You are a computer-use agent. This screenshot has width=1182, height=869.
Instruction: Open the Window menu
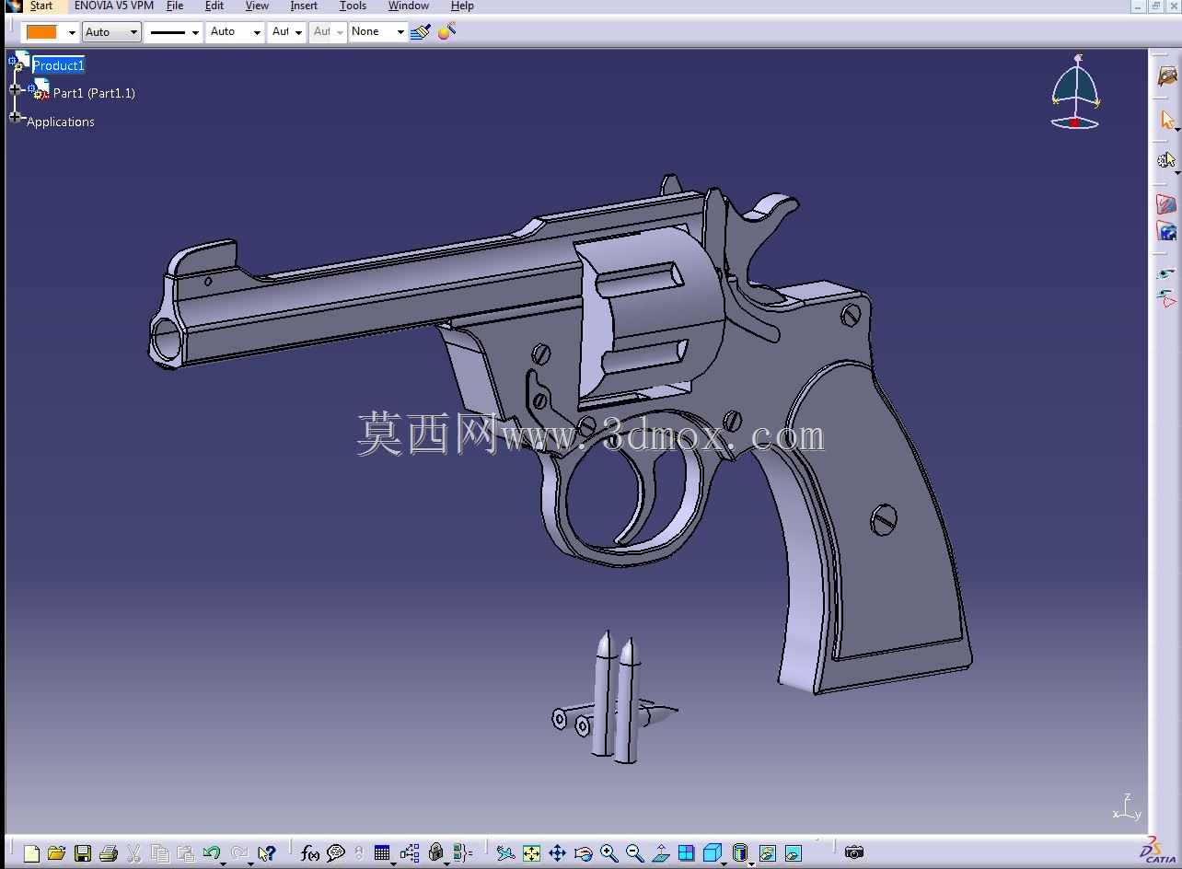[x=409, y=6]
